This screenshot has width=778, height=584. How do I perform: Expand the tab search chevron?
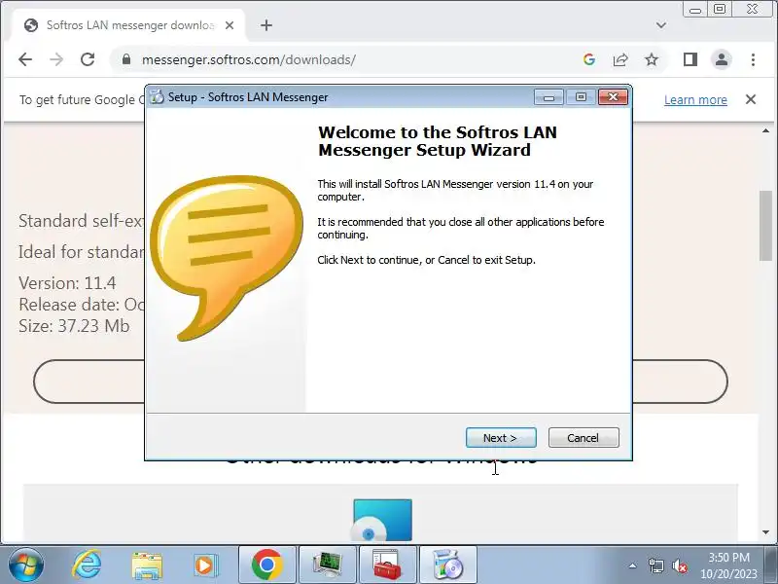tap(661, 25)
